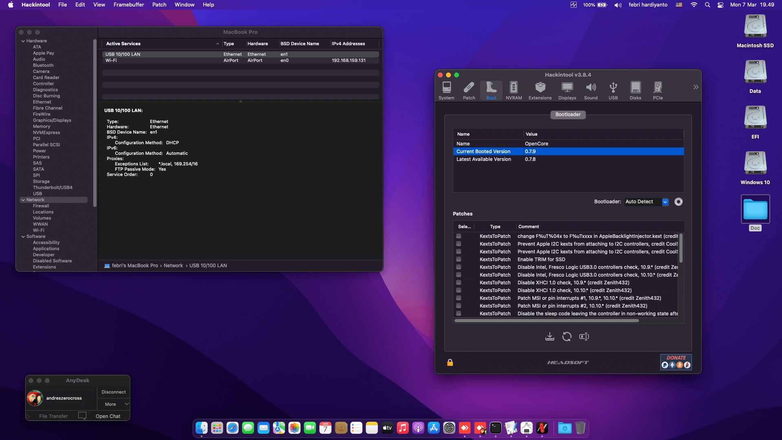Toggle the Active Services sort arrow

coord(217,44)
